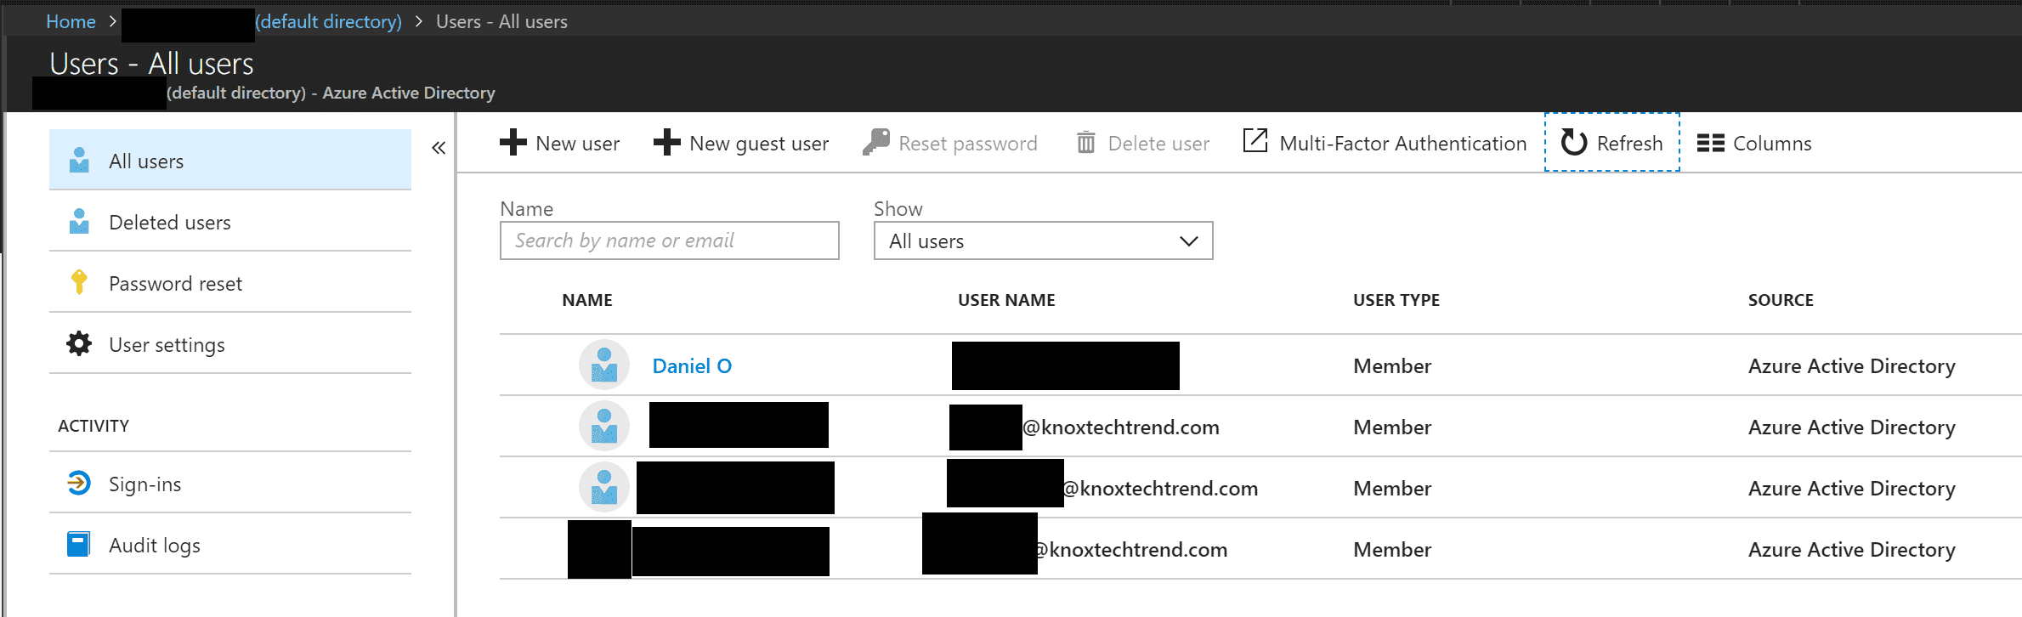Click Users - All users breadcrumb text
The width and height of the screenshot is (2022, 617).
[501, 21]
